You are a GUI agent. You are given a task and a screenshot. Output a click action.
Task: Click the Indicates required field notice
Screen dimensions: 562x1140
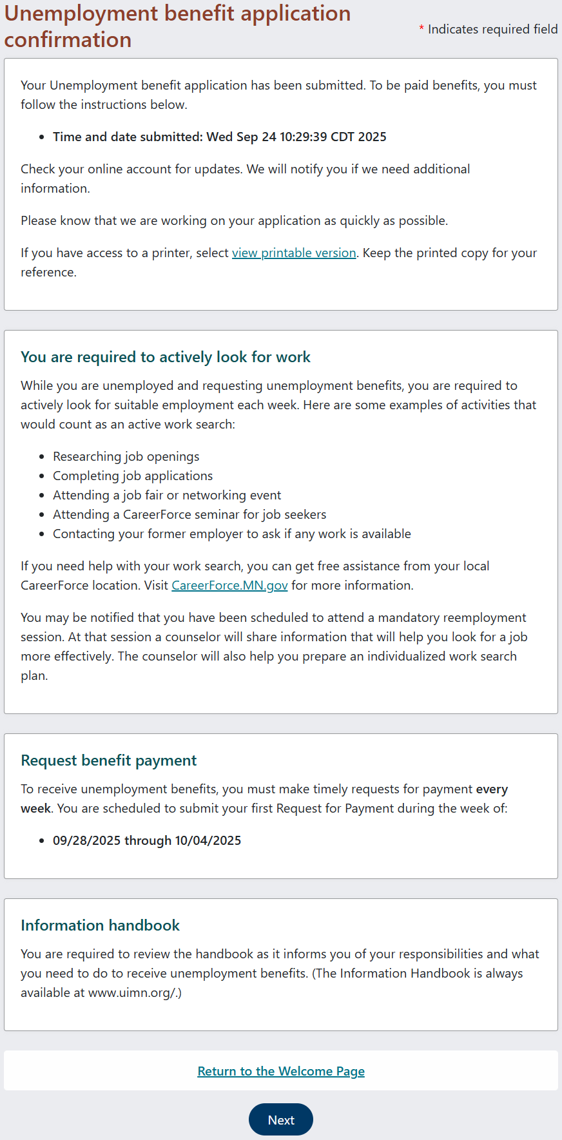tap(487, 29)
